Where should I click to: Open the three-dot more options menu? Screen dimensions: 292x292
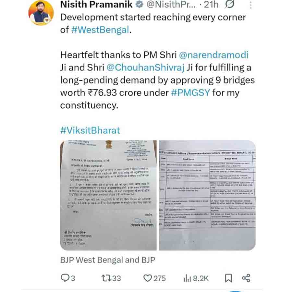(x=250, y=5)
